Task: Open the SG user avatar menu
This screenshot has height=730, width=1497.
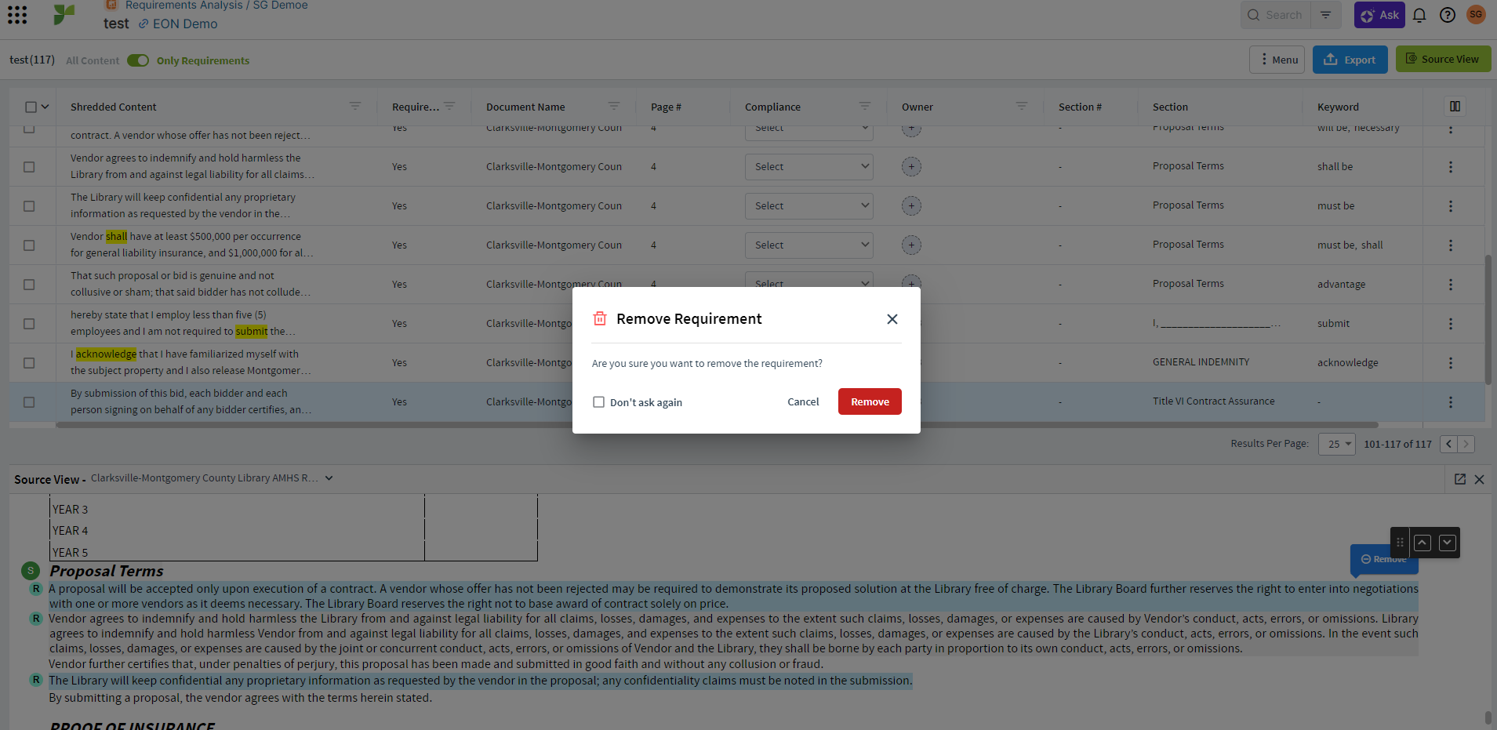Action: click(1476, 14)
